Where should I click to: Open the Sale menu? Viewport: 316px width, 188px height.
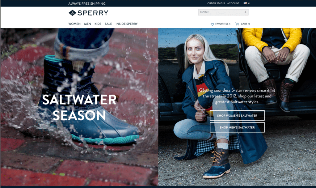[108, 24]
